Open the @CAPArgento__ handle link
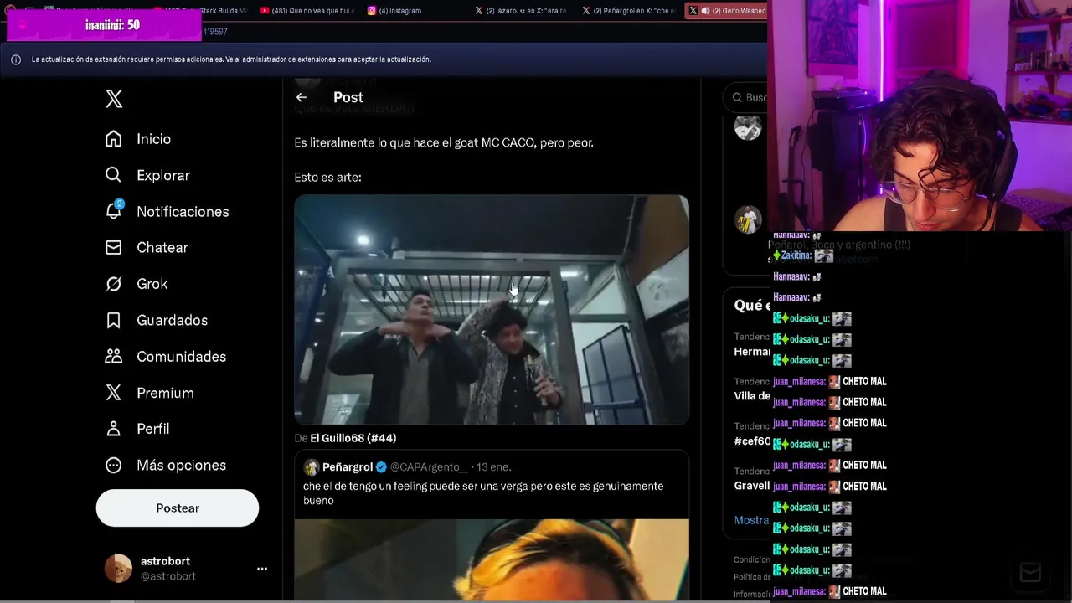Image resolution: width=1072 pixels, height=603 pixels. pos(429,467)
